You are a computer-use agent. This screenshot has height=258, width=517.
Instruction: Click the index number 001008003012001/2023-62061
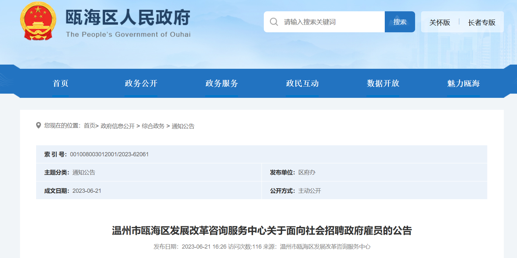click(109, 154)
